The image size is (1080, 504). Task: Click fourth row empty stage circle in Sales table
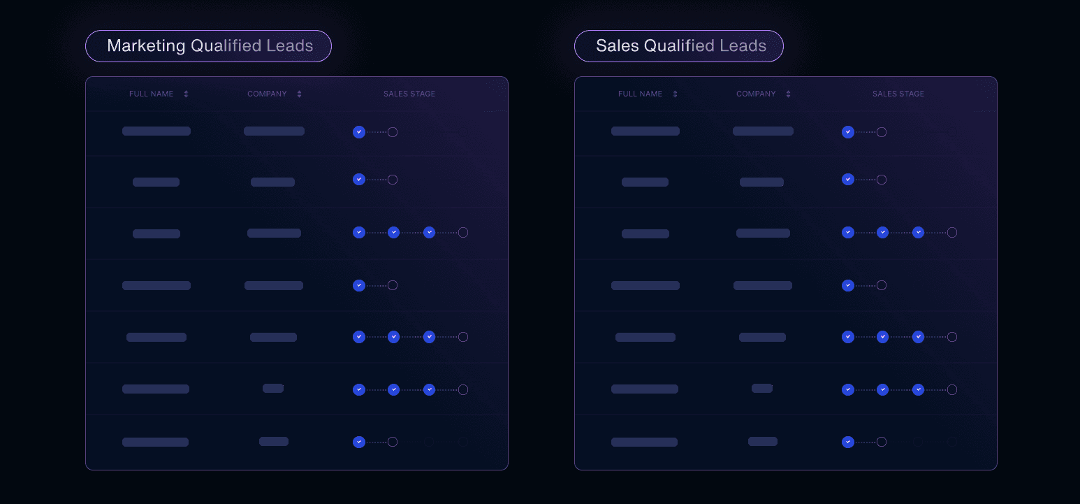click(x=882, y=285)
